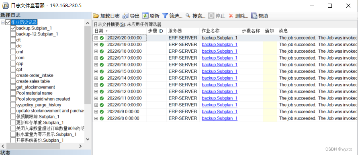This screenshot has width=358, height=155.
Task: Click the red Delete X icon
Action: [x=231, y=16]
